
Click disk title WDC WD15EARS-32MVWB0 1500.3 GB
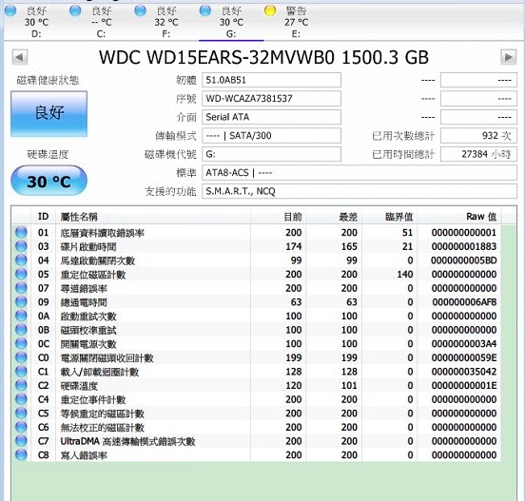tap(263, 57)
